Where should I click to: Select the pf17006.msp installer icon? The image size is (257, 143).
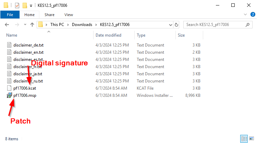coord(9,95)
